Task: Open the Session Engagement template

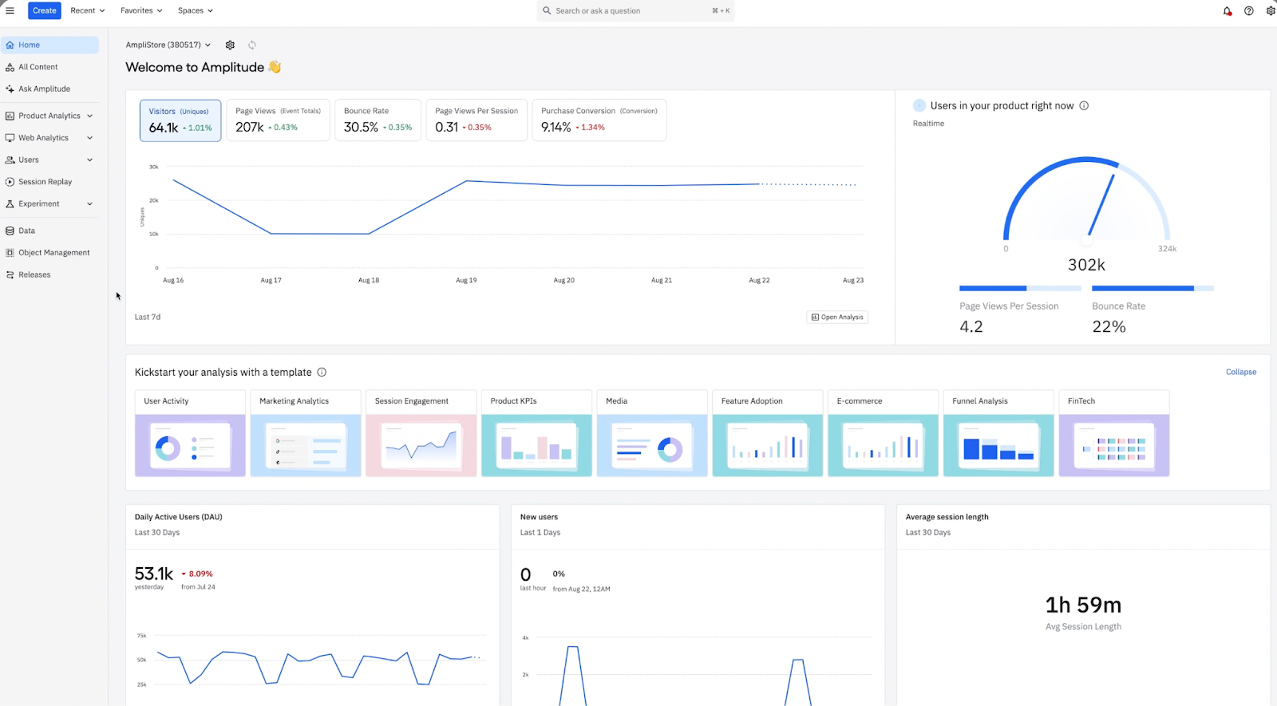Action: pos(421,433)
